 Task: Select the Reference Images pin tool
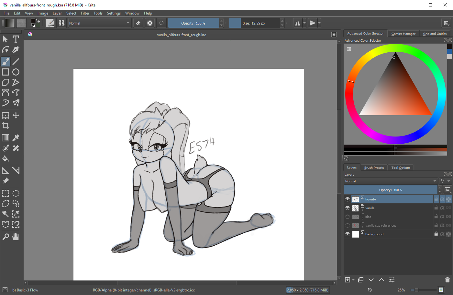(x=6, y=181)
